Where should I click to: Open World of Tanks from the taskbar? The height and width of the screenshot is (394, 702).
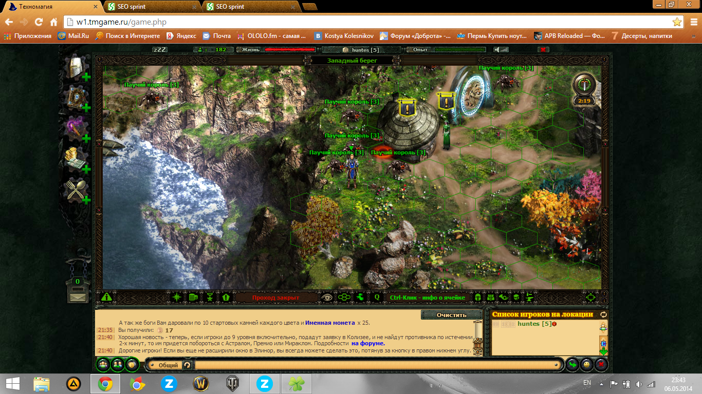[x=232, y=383]
